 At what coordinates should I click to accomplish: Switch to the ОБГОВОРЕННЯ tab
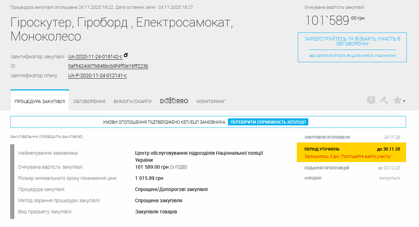pos(89,101)
